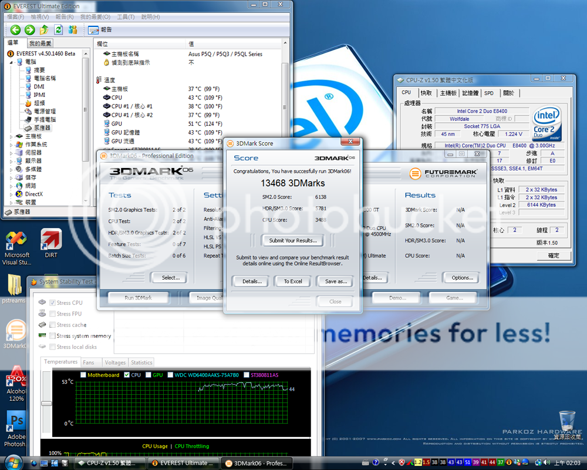The width and height of the screenshot is (587, 470).
Task: Click the Refresh icon in EVEREST toolbar
Action: pyautogui.click(x=58, y=29)
